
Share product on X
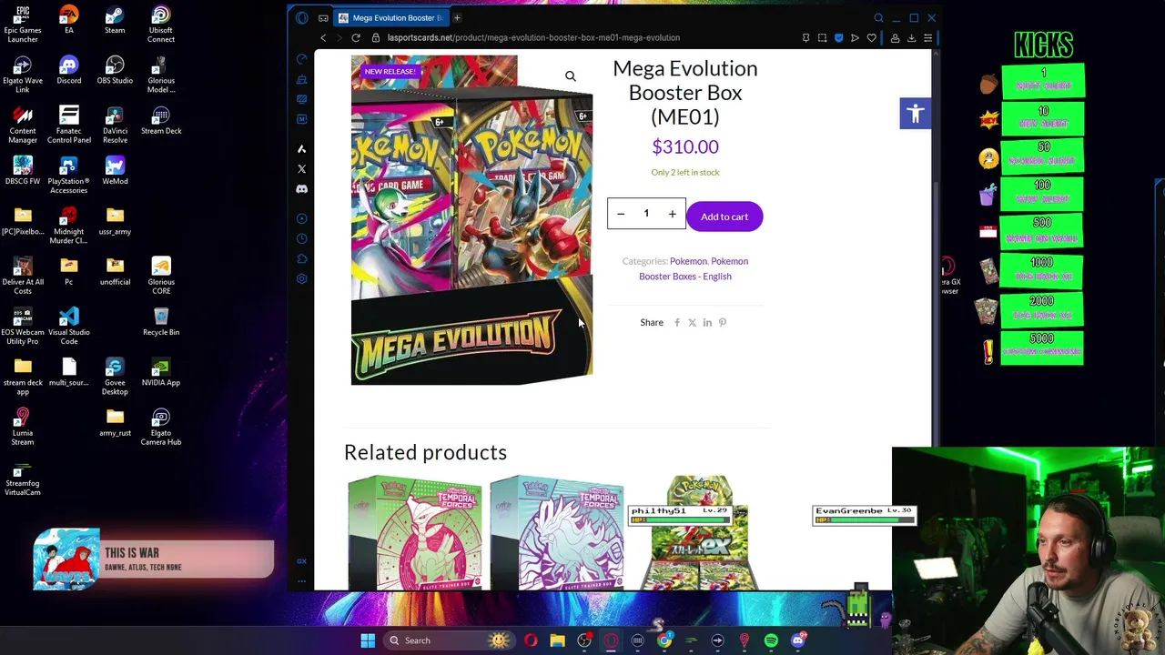coord(692,322)
